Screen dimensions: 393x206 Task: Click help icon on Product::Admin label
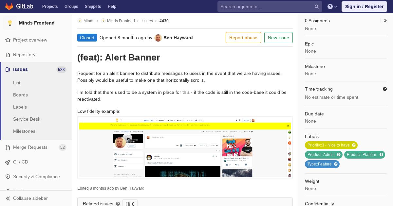[x=339, y=155]
